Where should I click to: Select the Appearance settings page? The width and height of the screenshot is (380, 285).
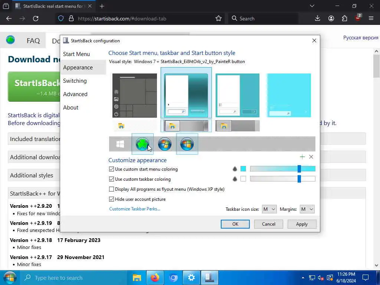click(x=78, y=68)
